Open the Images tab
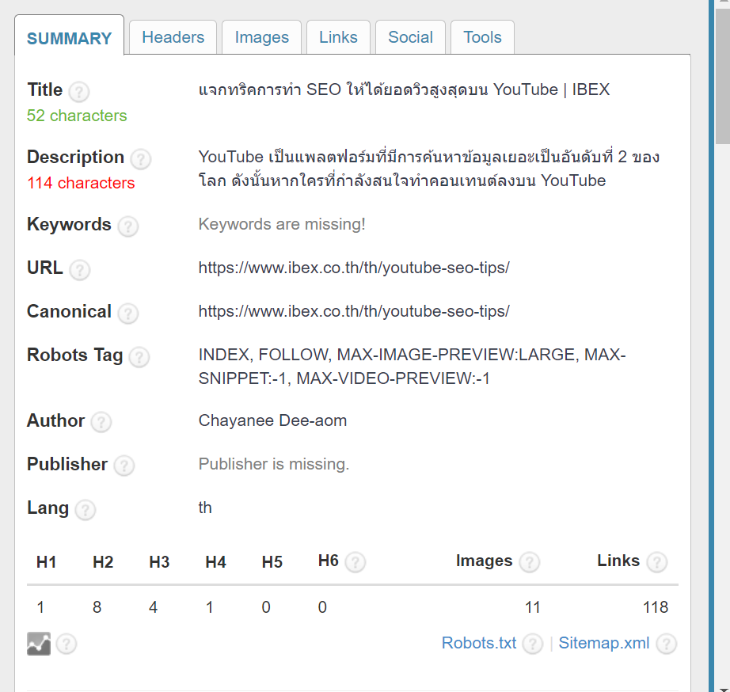 (x=261, y=37)
